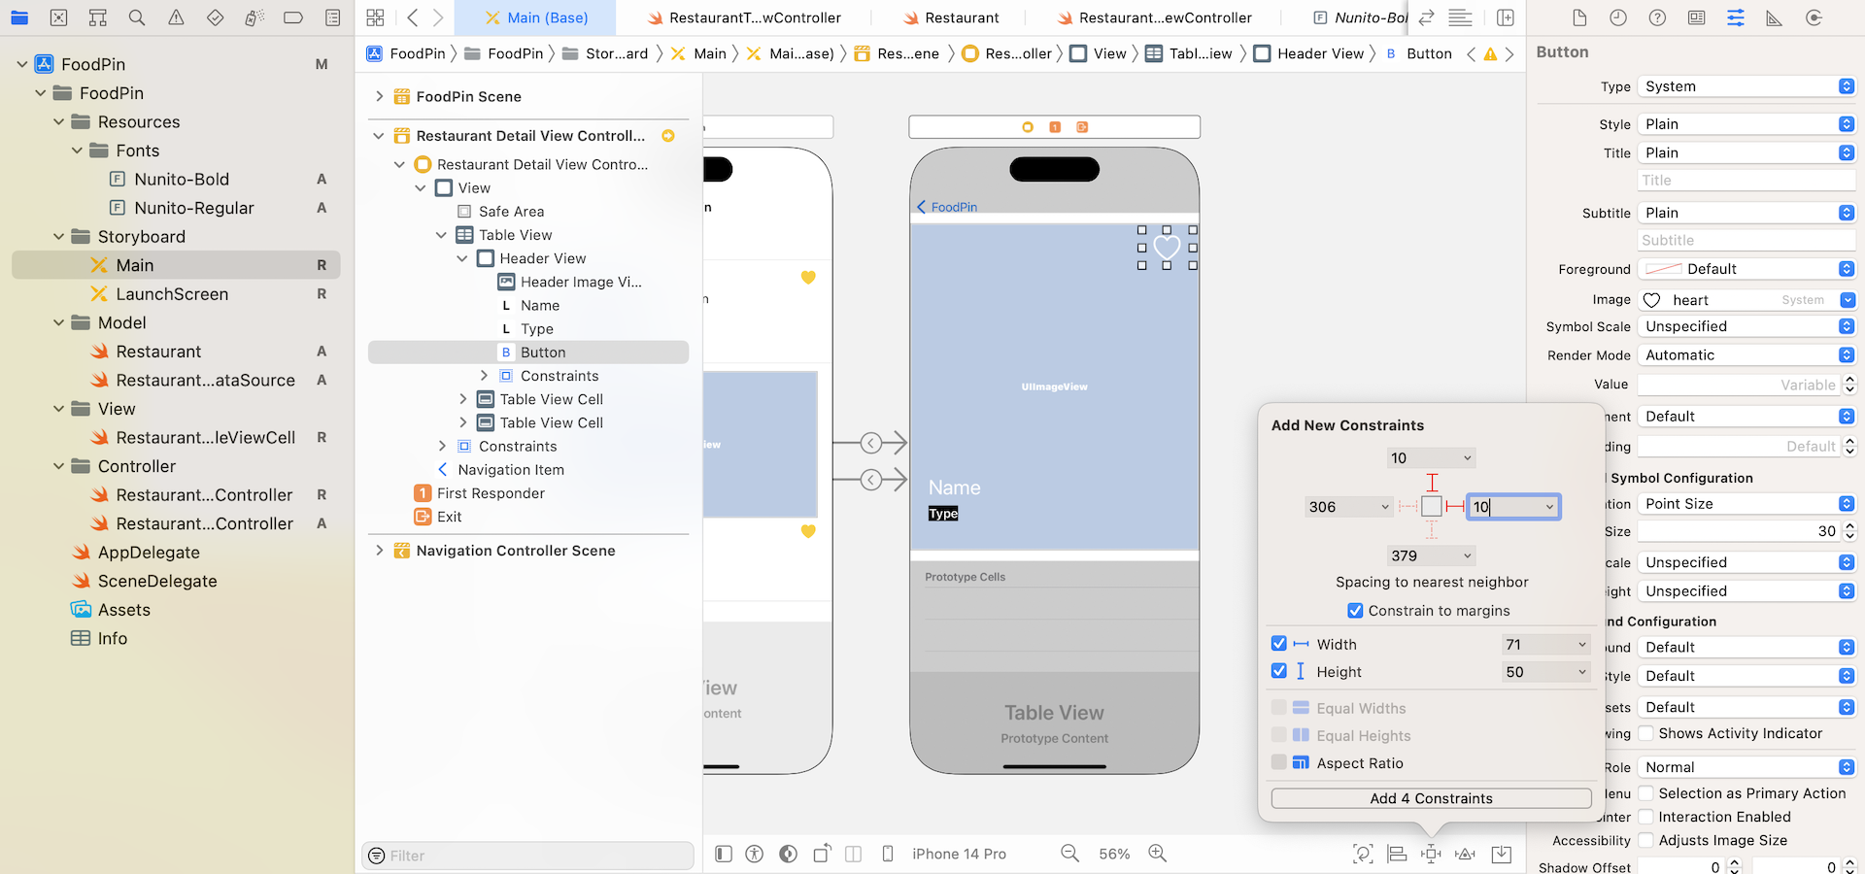The image size is (1865, 874).
Task: Open the Quick Help inspector
Action: [x=1657, y=17]
